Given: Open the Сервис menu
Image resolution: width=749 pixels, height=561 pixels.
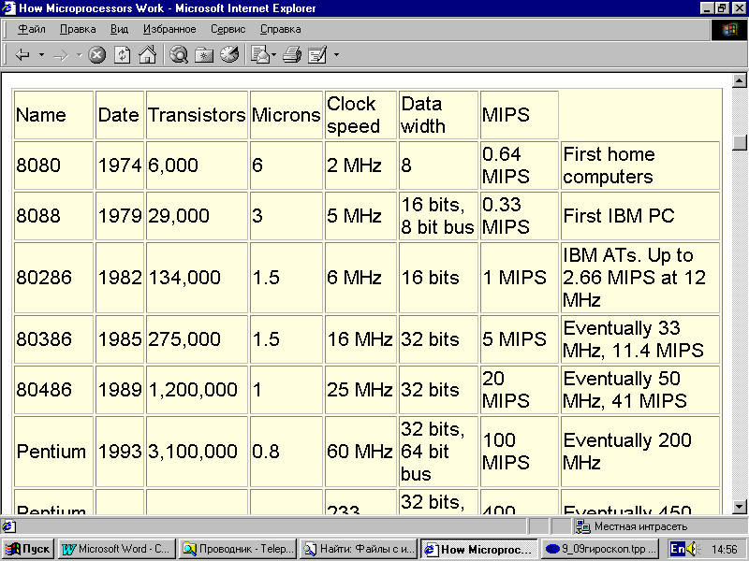Looking at the screenshot, I should pyautogui.click(x=228, y=29).
